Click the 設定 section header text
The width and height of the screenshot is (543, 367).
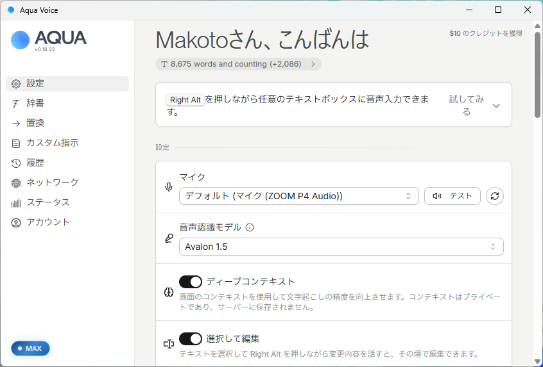point(162,147)
